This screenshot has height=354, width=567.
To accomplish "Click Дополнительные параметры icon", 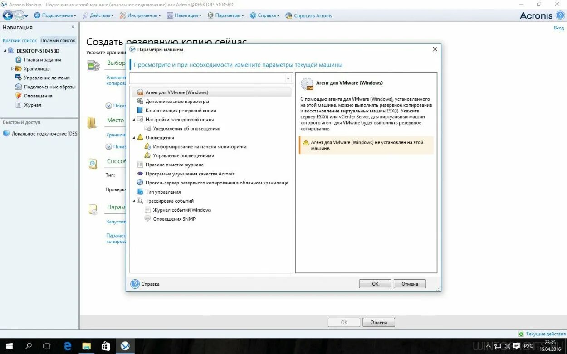I will (x=140, y=102).
